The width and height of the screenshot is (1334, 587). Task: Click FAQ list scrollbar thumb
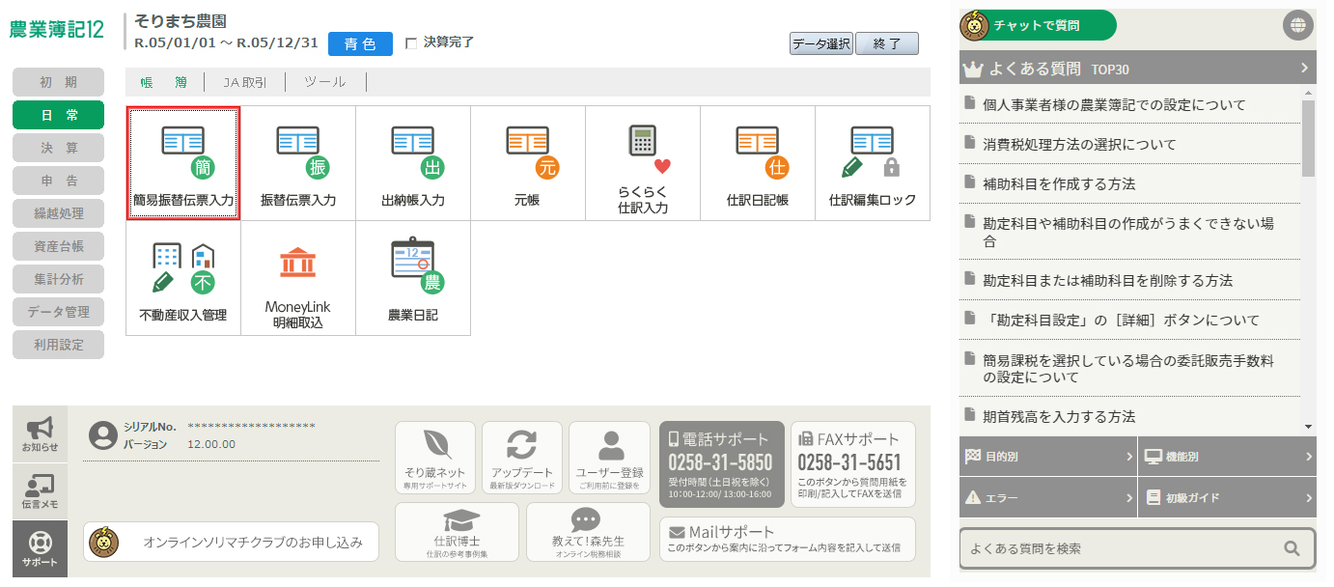1309,138
